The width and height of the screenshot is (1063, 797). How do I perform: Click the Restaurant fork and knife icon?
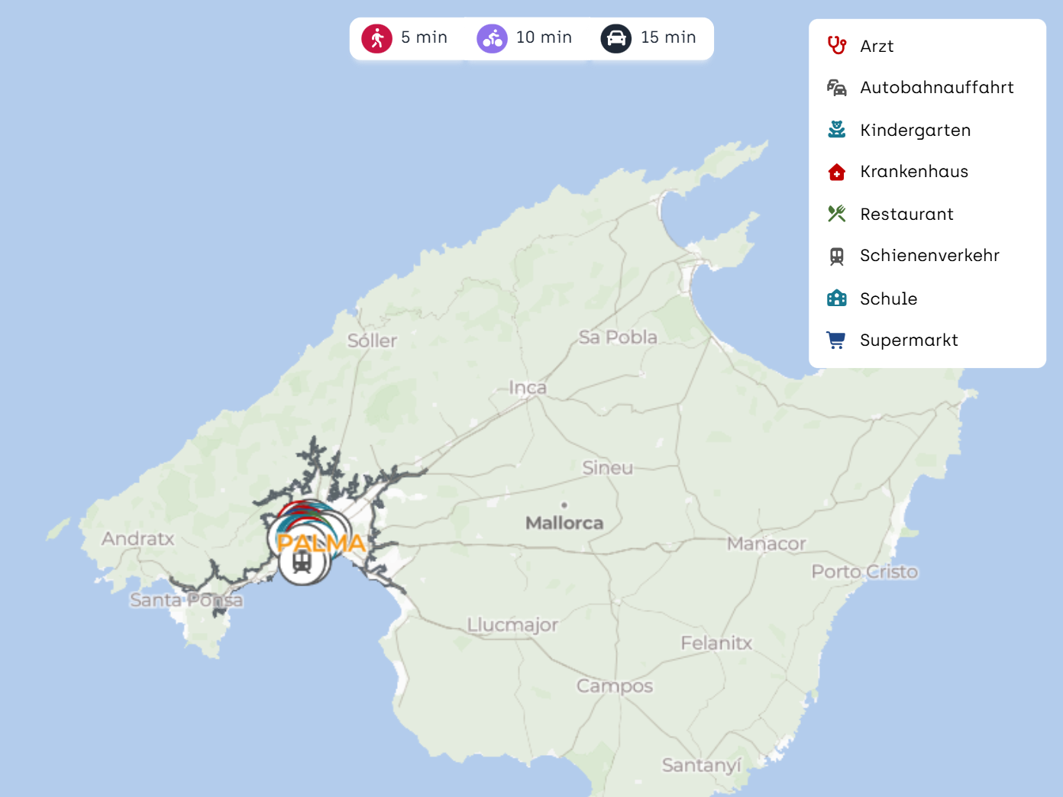coord(837,214)
